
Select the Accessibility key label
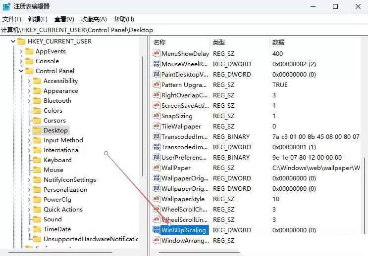coord(60,81)
